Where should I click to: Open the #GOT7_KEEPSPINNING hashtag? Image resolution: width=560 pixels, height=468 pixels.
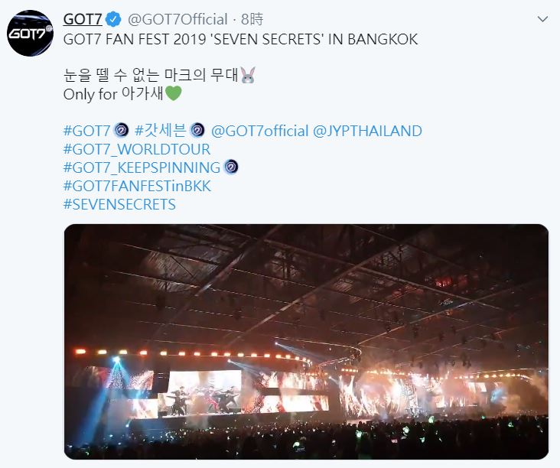click(x=142, y=167)
